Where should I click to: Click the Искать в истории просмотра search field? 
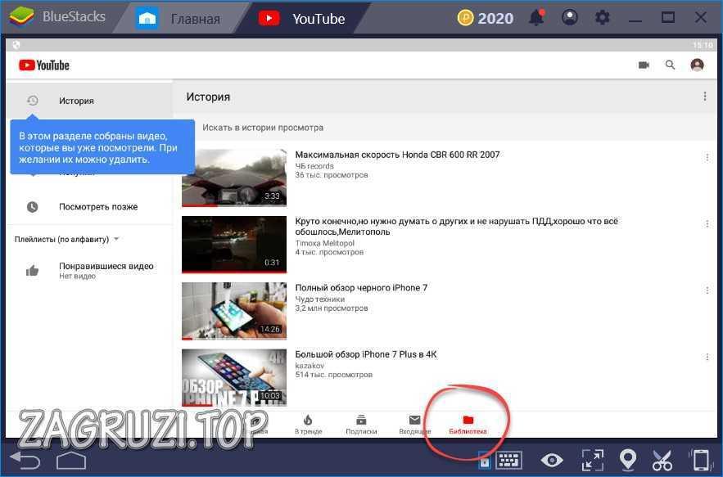tap(445, 128)
